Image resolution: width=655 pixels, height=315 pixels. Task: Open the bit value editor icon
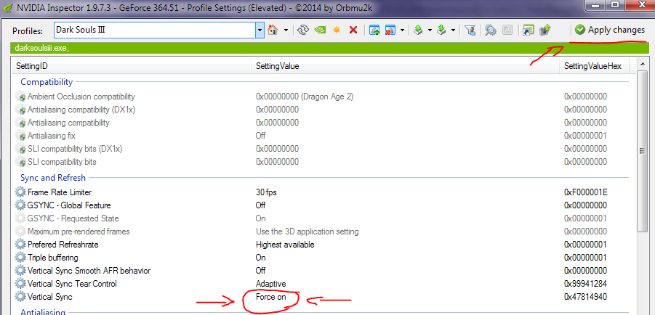coord(507,30)
